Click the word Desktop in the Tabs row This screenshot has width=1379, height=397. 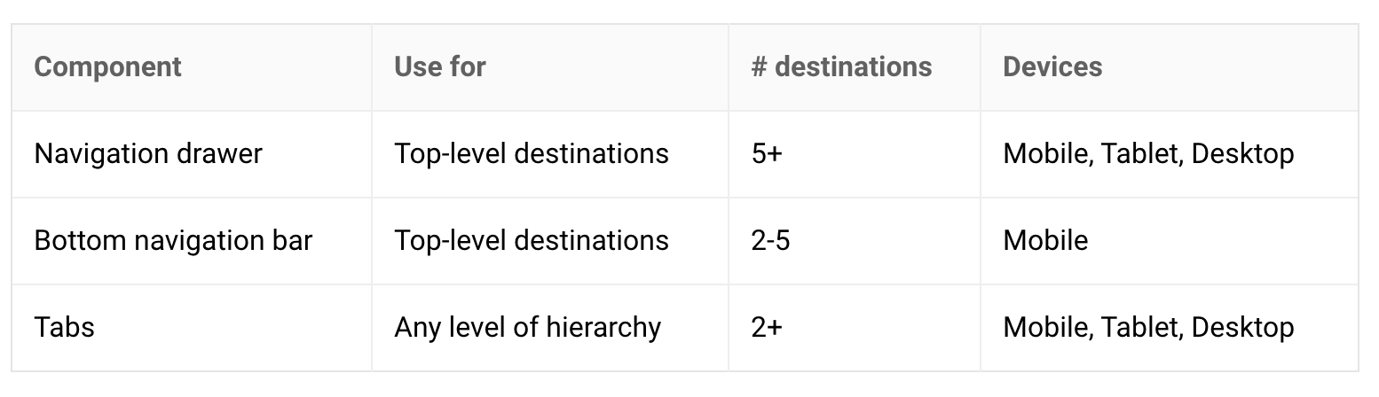point(1242,328)
